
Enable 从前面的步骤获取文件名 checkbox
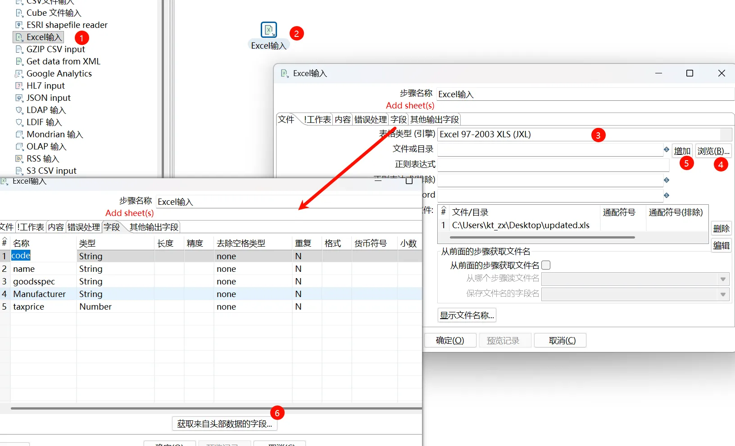[x=546, y=266]
